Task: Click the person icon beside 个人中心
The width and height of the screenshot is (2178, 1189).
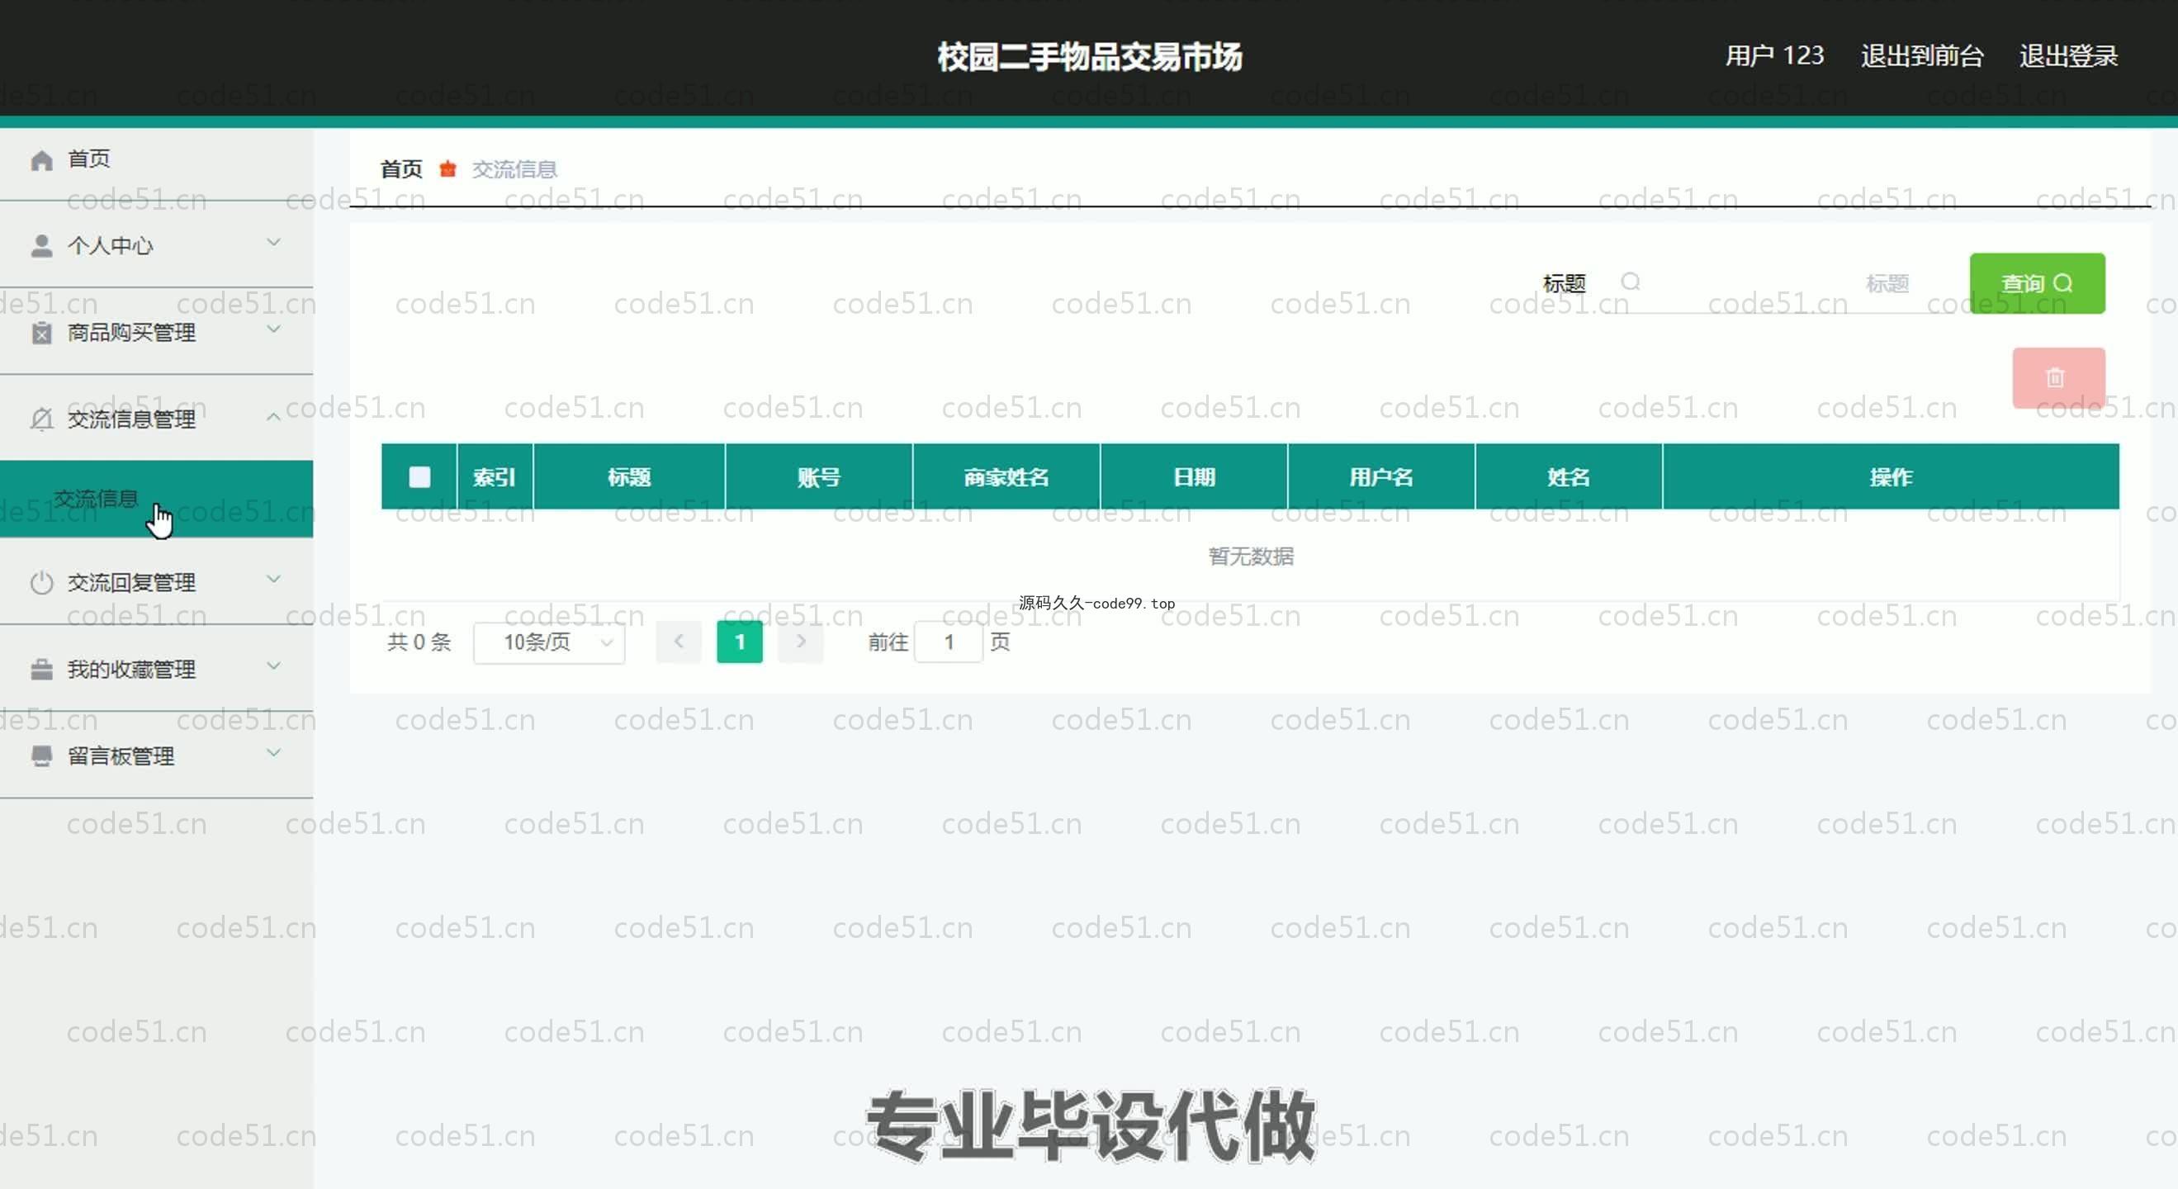Action: [x=41, y=246]
